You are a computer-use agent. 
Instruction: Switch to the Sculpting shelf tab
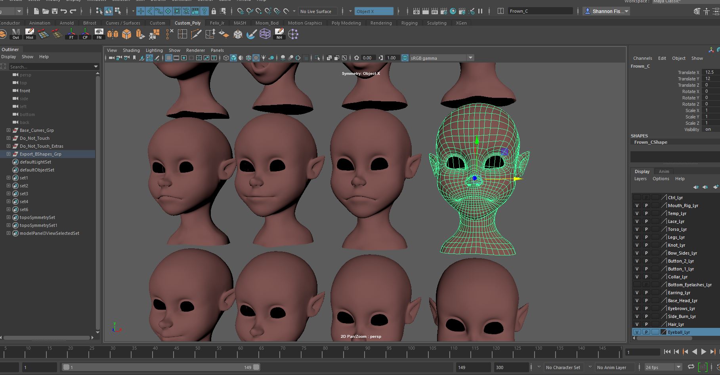(x=437, y=23)
